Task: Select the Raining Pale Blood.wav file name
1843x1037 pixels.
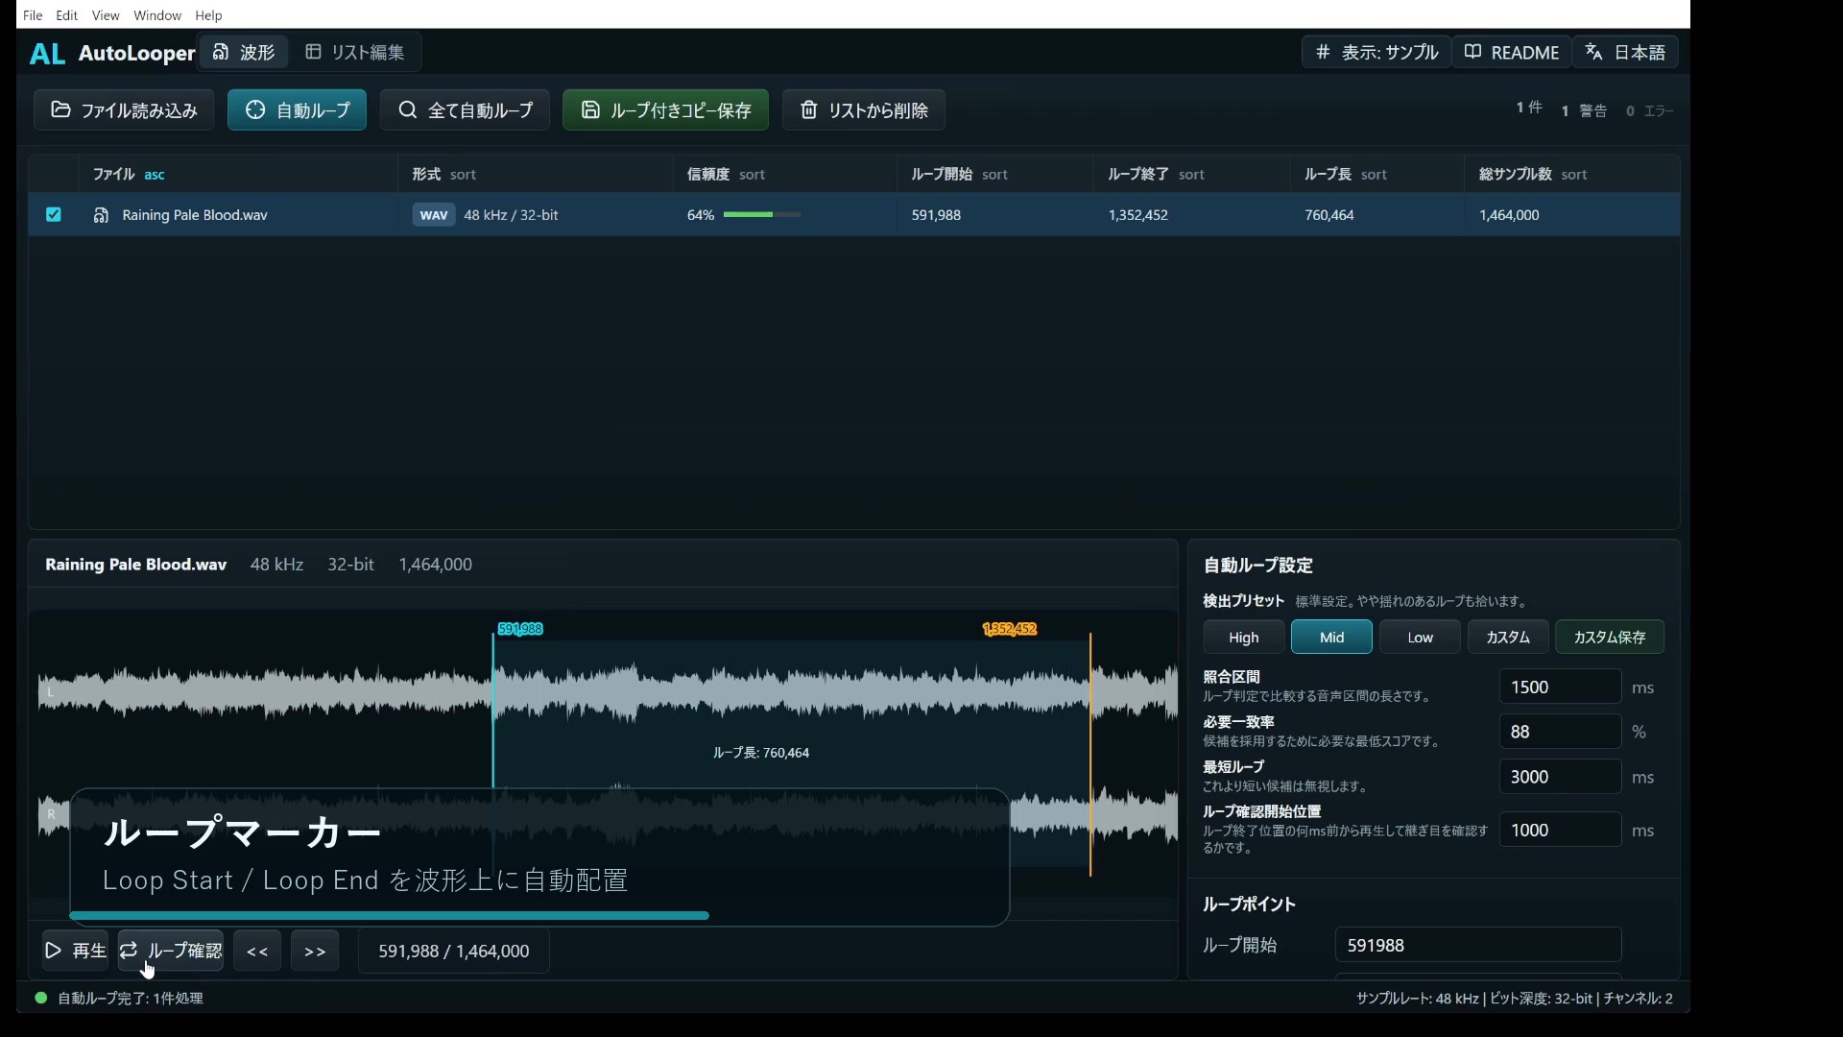Action: coord(195,215)
